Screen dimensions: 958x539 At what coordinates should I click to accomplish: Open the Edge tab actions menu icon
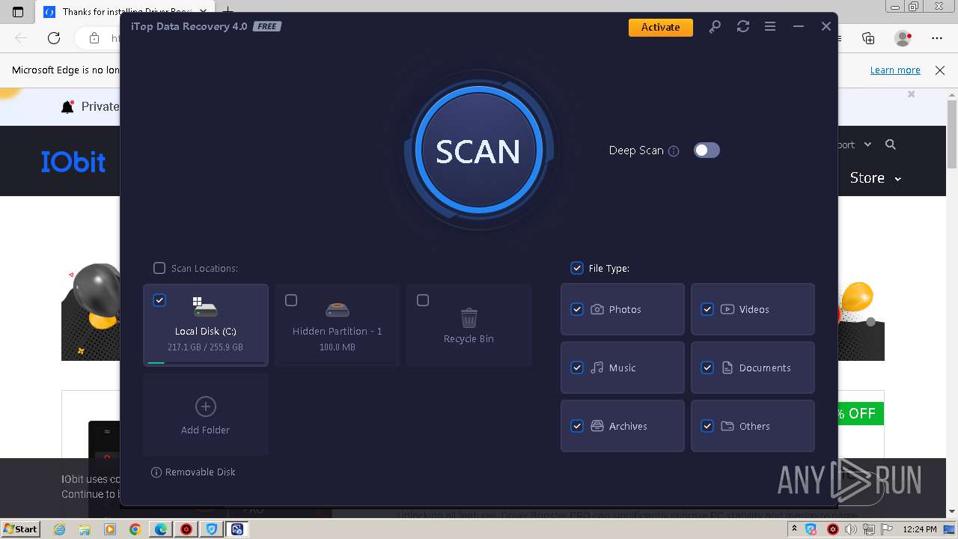tap(18, 11)
